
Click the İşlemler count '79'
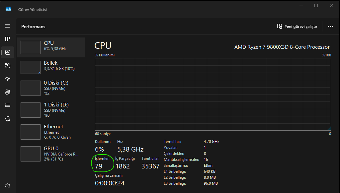(x=99, y=166)
